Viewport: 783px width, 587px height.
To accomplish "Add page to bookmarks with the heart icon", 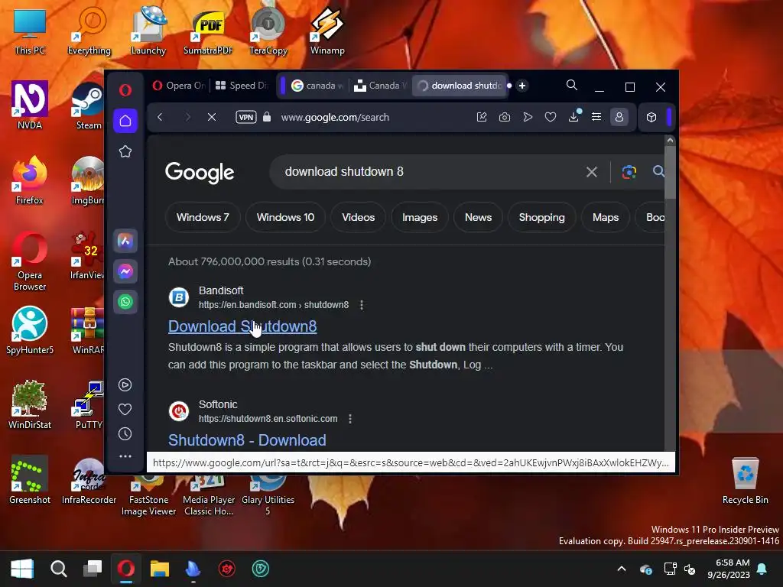I will tap(551, 117).
